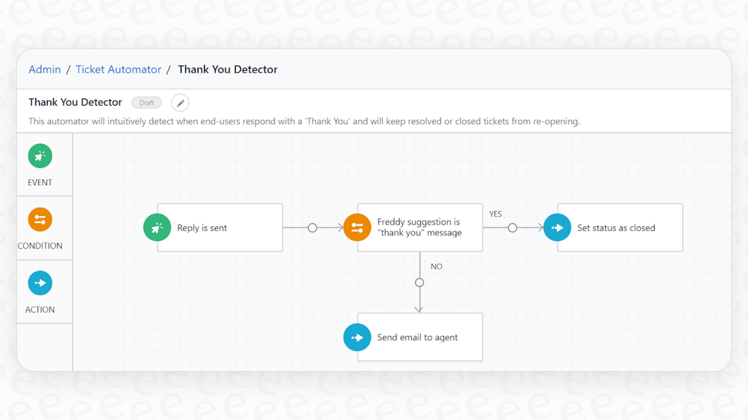Open the edit pencil beside the automator title
748x420 pixels.
tap(180, 103)
